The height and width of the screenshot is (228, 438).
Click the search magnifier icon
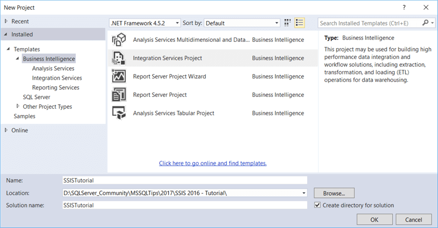[x=426, y=23]
